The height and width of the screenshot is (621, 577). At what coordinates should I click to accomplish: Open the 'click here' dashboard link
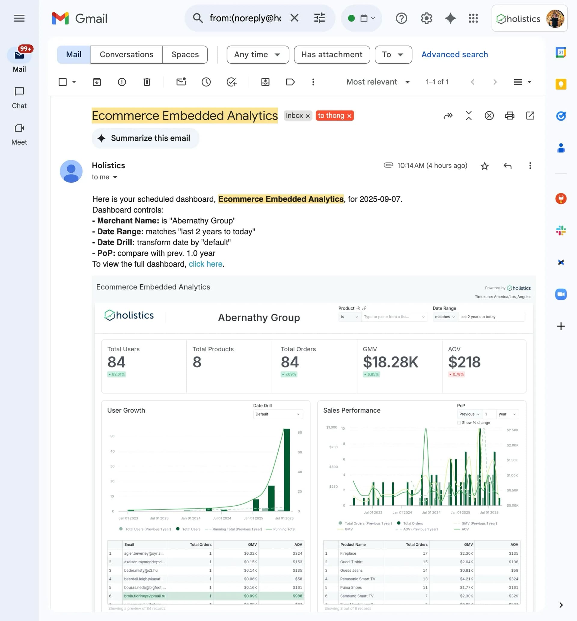pyautogui.click(x=206, y=264)
